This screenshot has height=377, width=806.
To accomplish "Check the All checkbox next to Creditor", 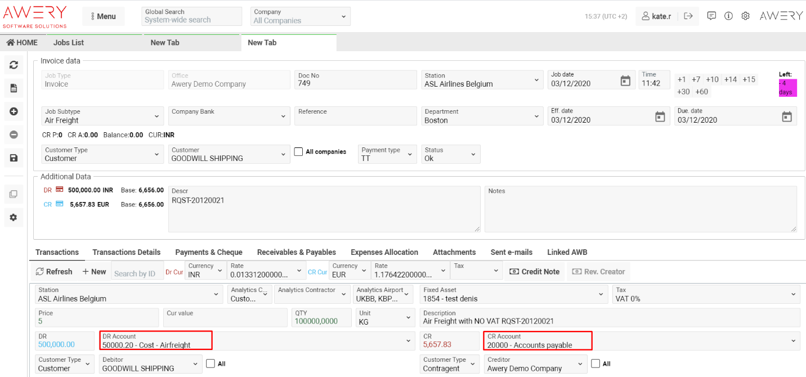I will pos(595,364).
